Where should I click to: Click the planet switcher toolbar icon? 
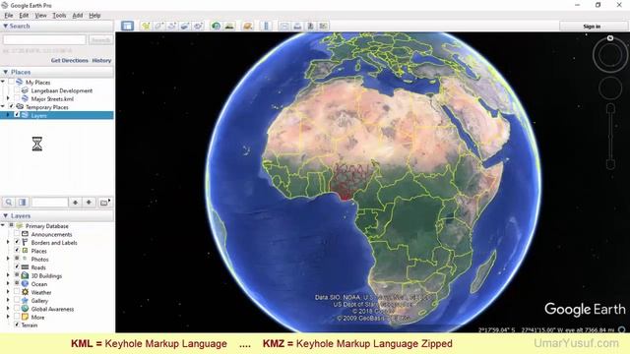point(247,27)
